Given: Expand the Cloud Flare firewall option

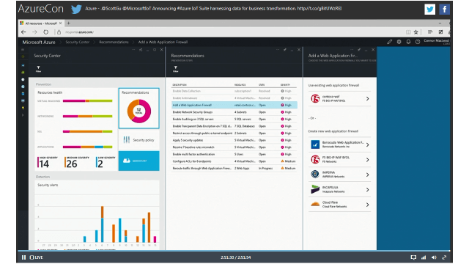Looking at the screenshot, I should [x=339, y=205].
